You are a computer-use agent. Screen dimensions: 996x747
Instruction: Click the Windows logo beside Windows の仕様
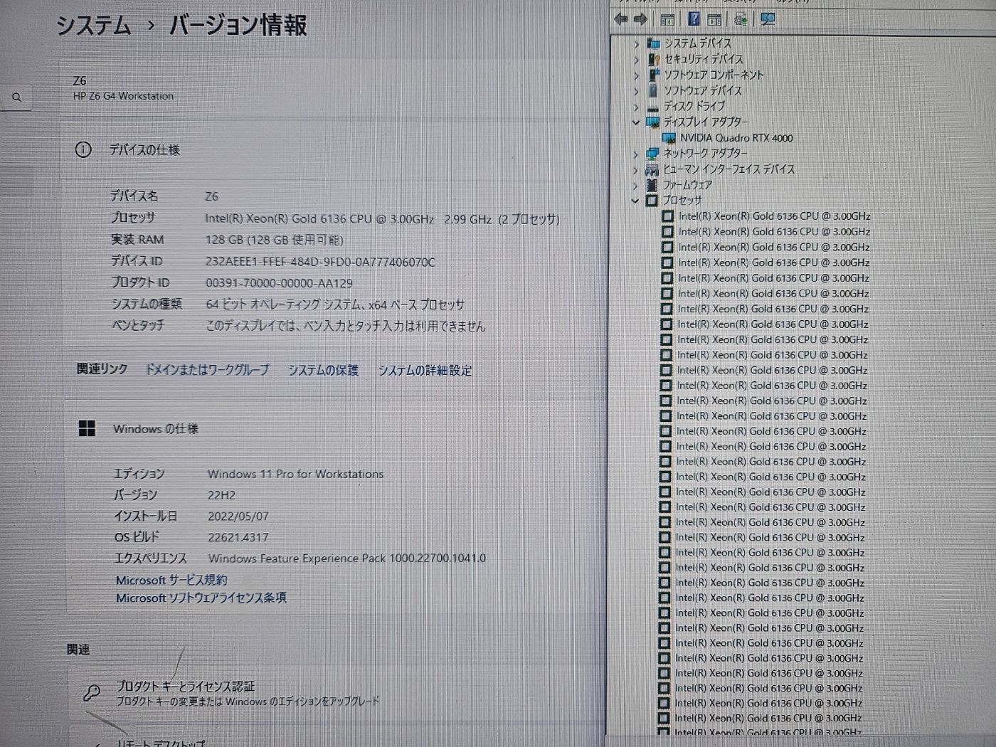(x=87, y=428)
